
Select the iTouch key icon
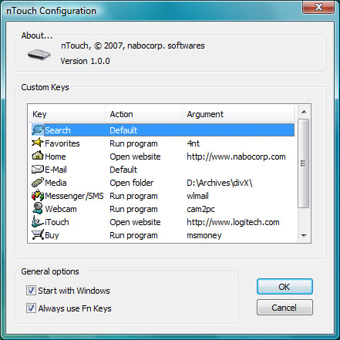(x=38, y=221)
